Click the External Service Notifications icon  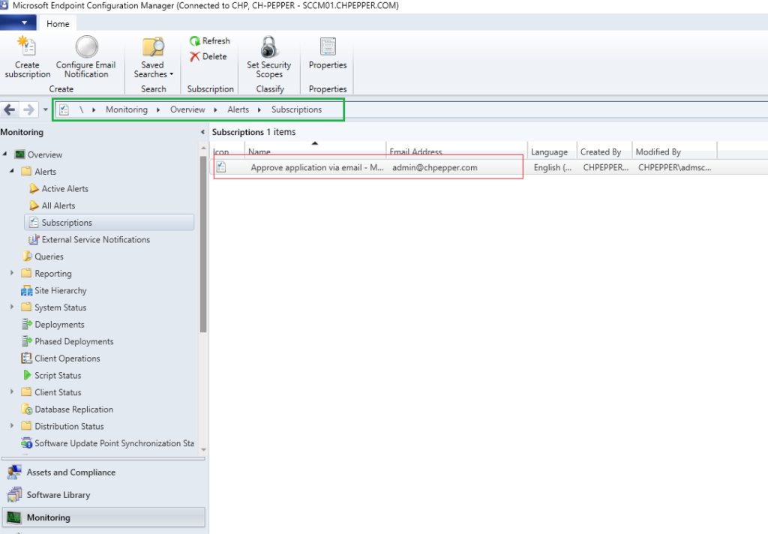click(x=33, y=239)
